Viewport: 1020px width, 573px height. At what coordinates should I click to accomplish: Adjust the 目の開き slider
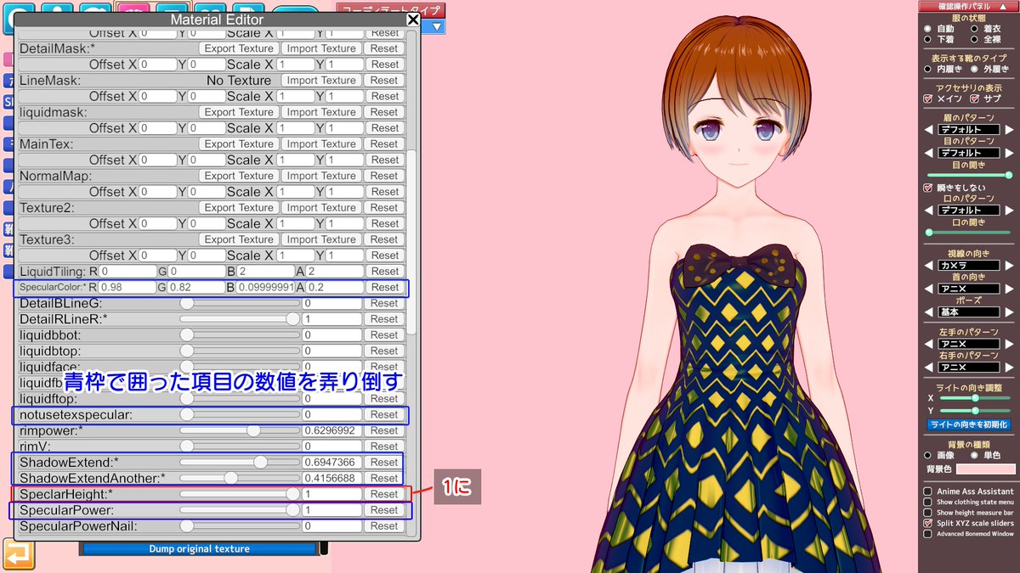pyautogui.click(x=969, y=176)
